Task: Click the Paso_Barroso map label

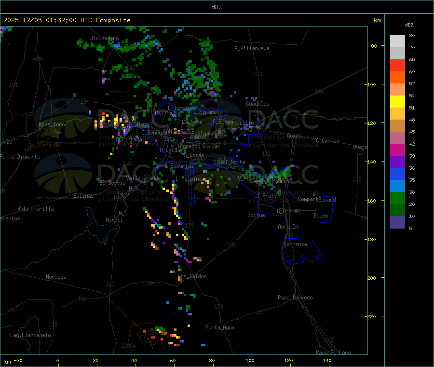Action: click(295, 298)
